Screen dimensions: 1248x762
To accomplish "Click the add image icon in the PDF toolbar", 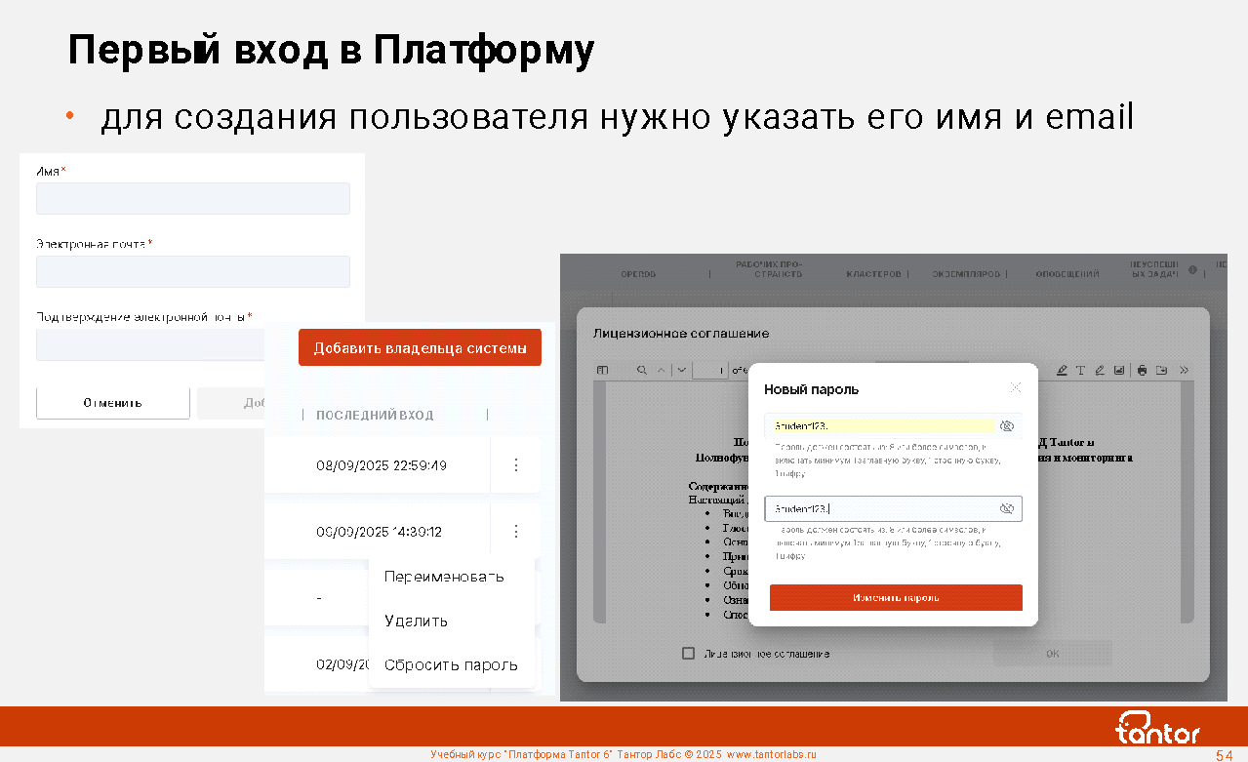I will 1118,371.
